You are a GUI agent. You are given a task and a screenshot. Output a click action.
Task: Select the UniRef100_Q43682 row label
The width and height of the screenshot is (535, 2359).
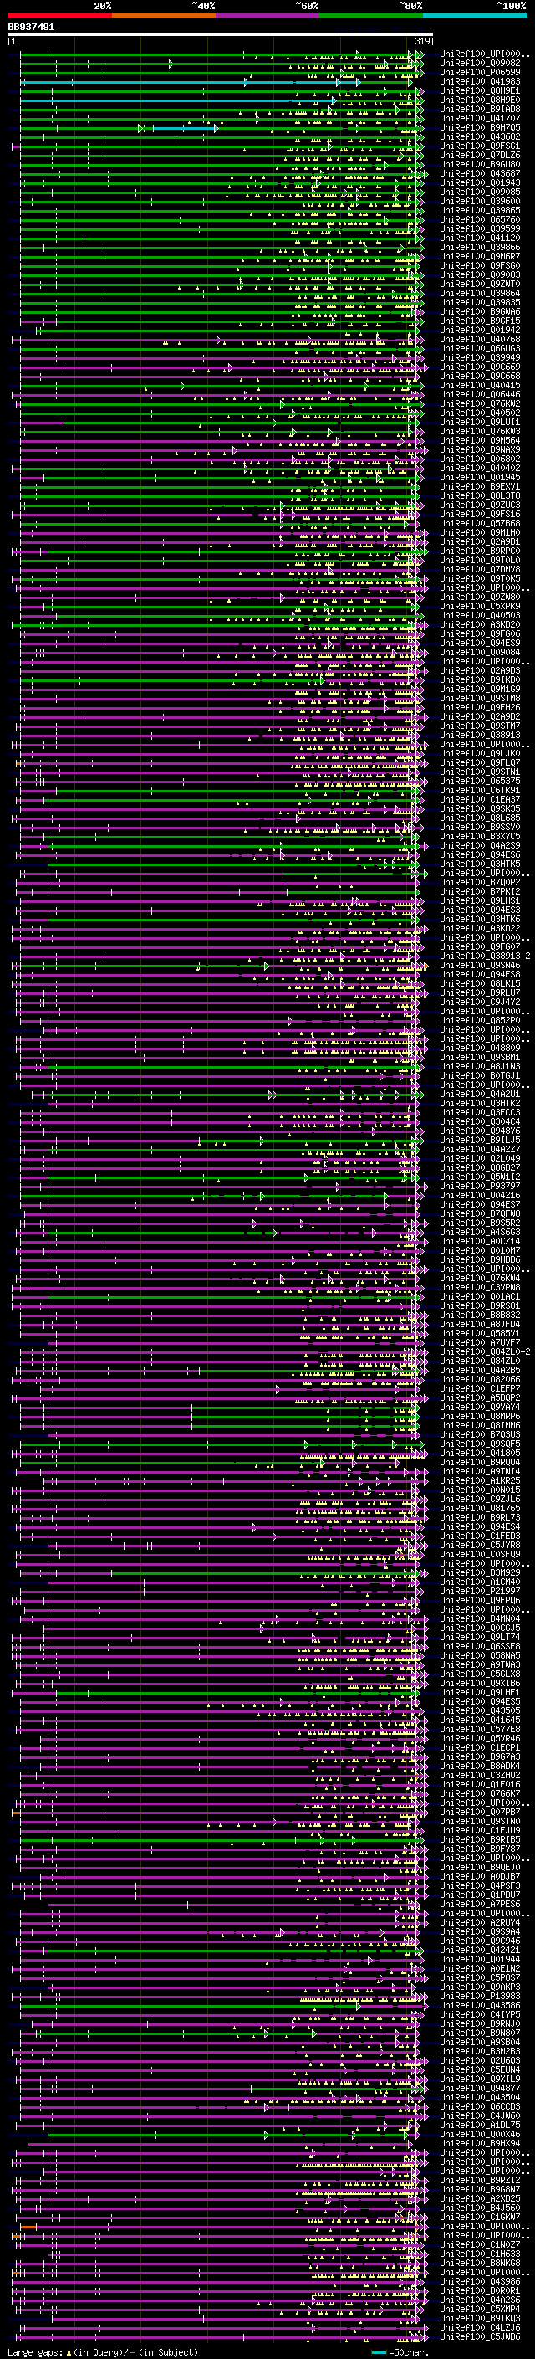480,136
